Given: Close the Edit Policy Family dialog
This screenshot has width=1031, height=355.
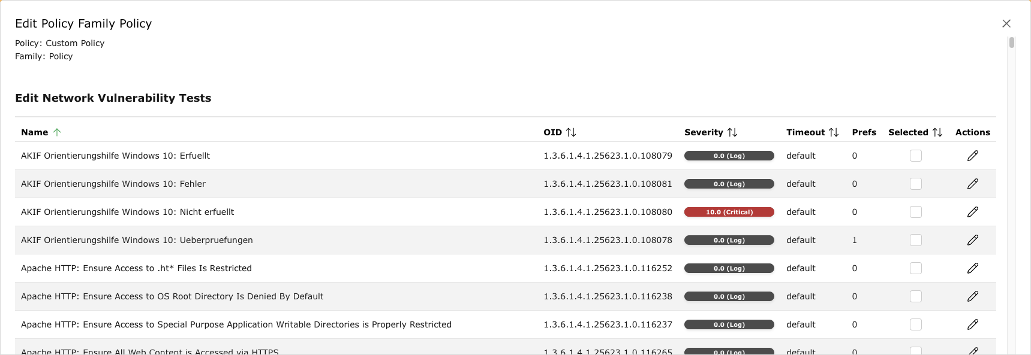Looking at the screenshot, I should pos(1006,23).
